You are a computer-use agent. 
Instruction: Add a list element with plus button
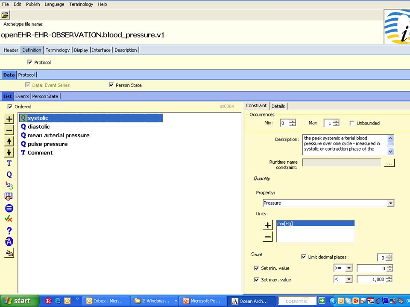click(9, 119)
